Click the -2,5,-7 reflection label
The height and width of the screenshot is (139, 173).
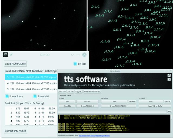(107, 60)
